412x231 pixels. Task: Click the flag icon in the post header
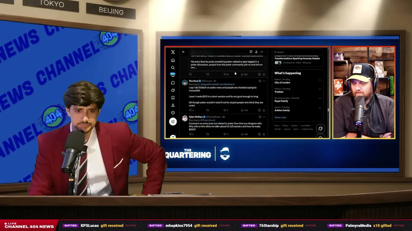click(251, 52)
